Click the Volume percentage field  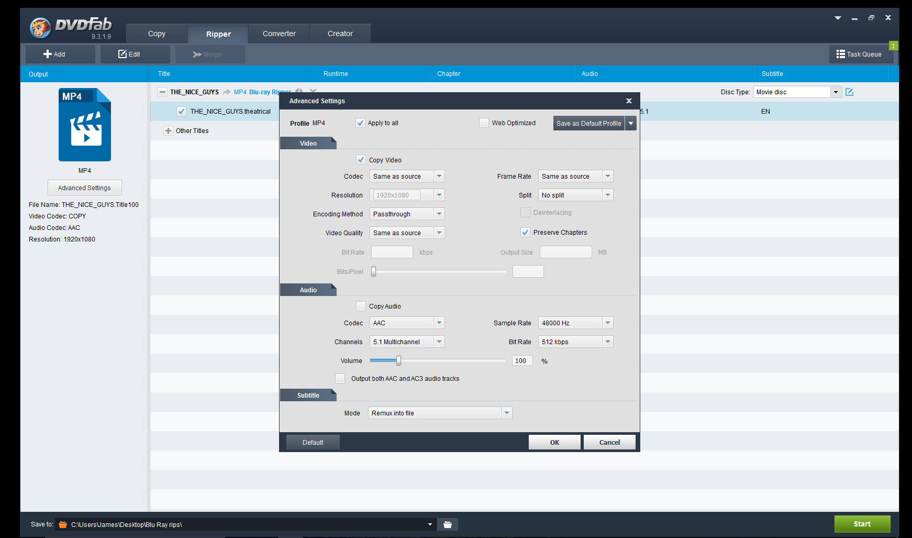tap(522, 361)
